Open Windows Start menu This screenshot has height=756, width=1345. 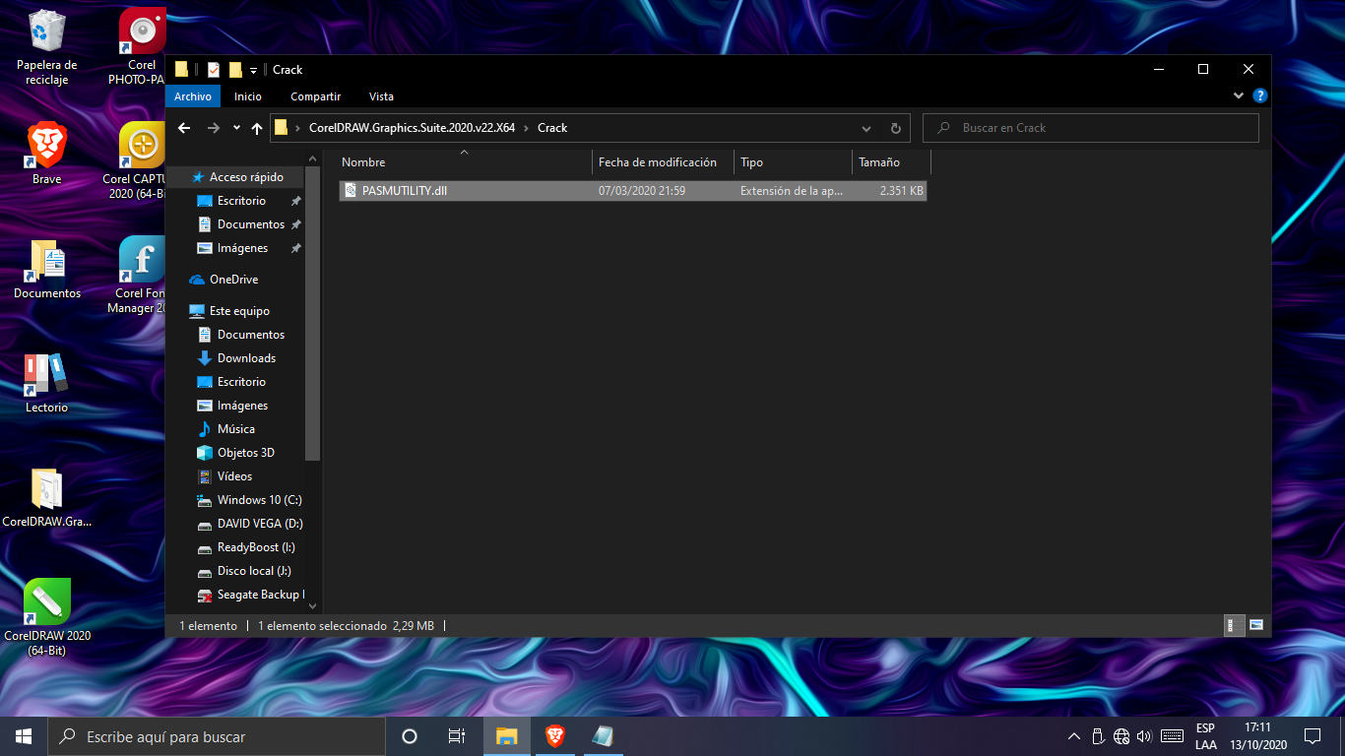24,736
